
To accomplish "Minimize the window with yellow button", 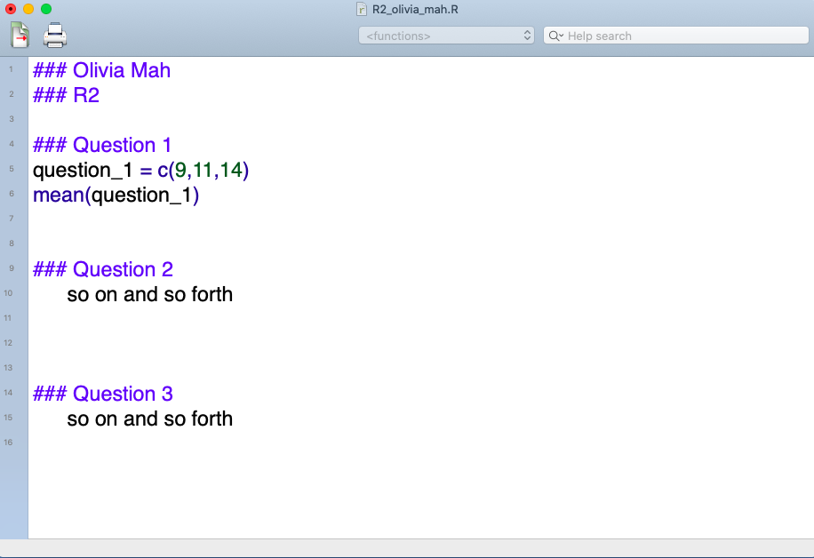I will pyautogui.click(x=28, y=9).
